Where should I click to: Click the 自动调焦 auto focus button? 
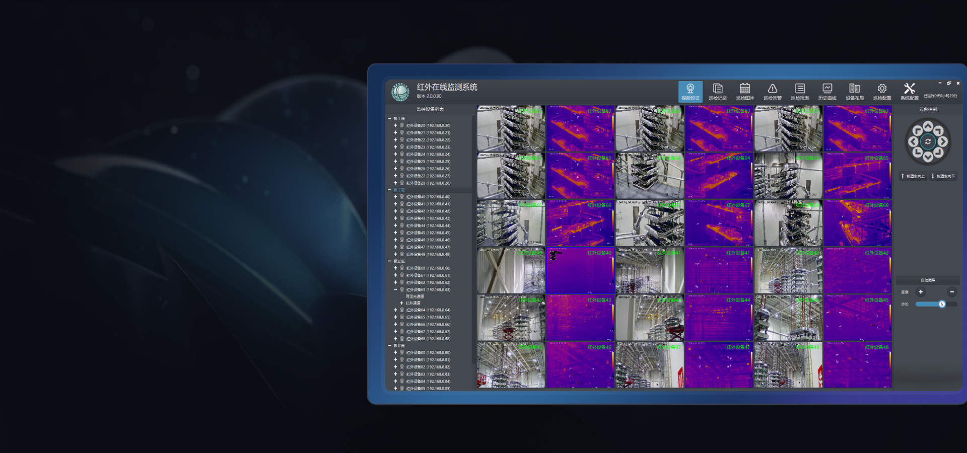928,280
